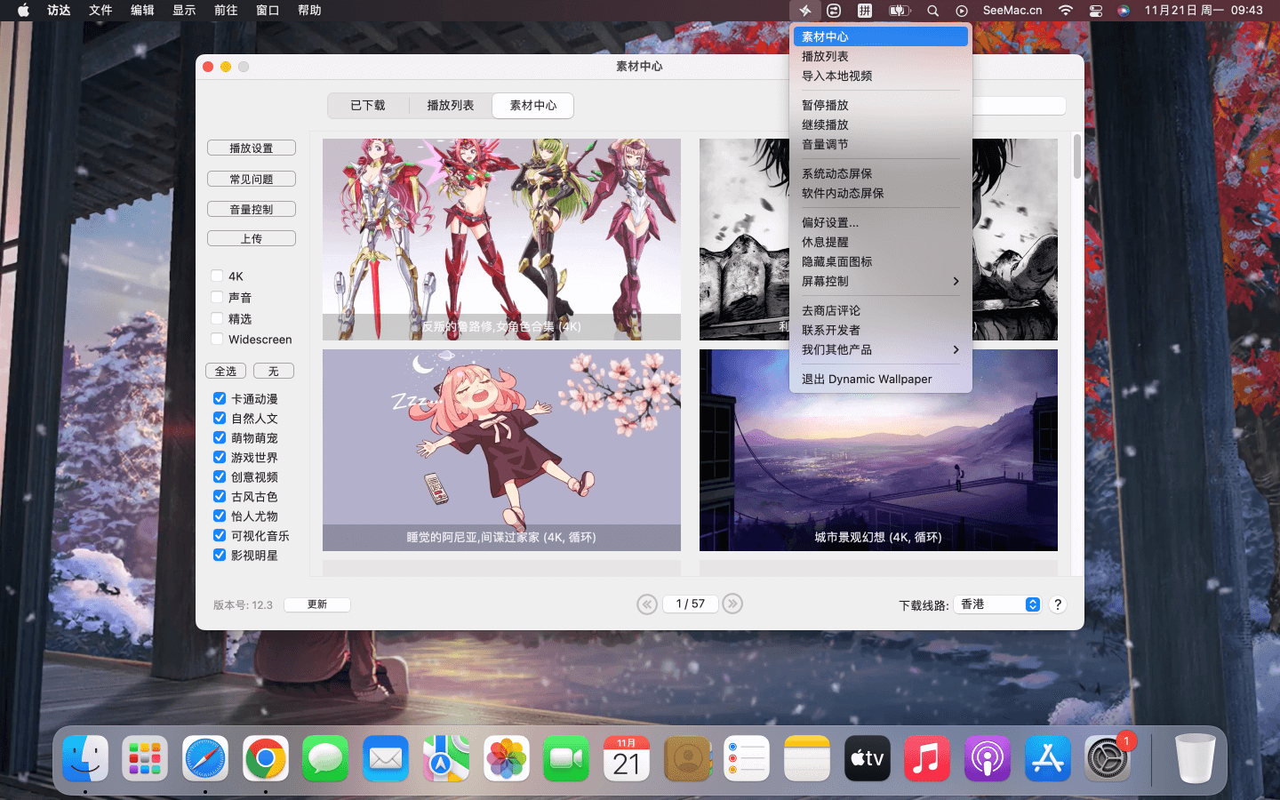Go to previous page of wallpapers
Viewport: 1280px width, 800px height.
647,604
